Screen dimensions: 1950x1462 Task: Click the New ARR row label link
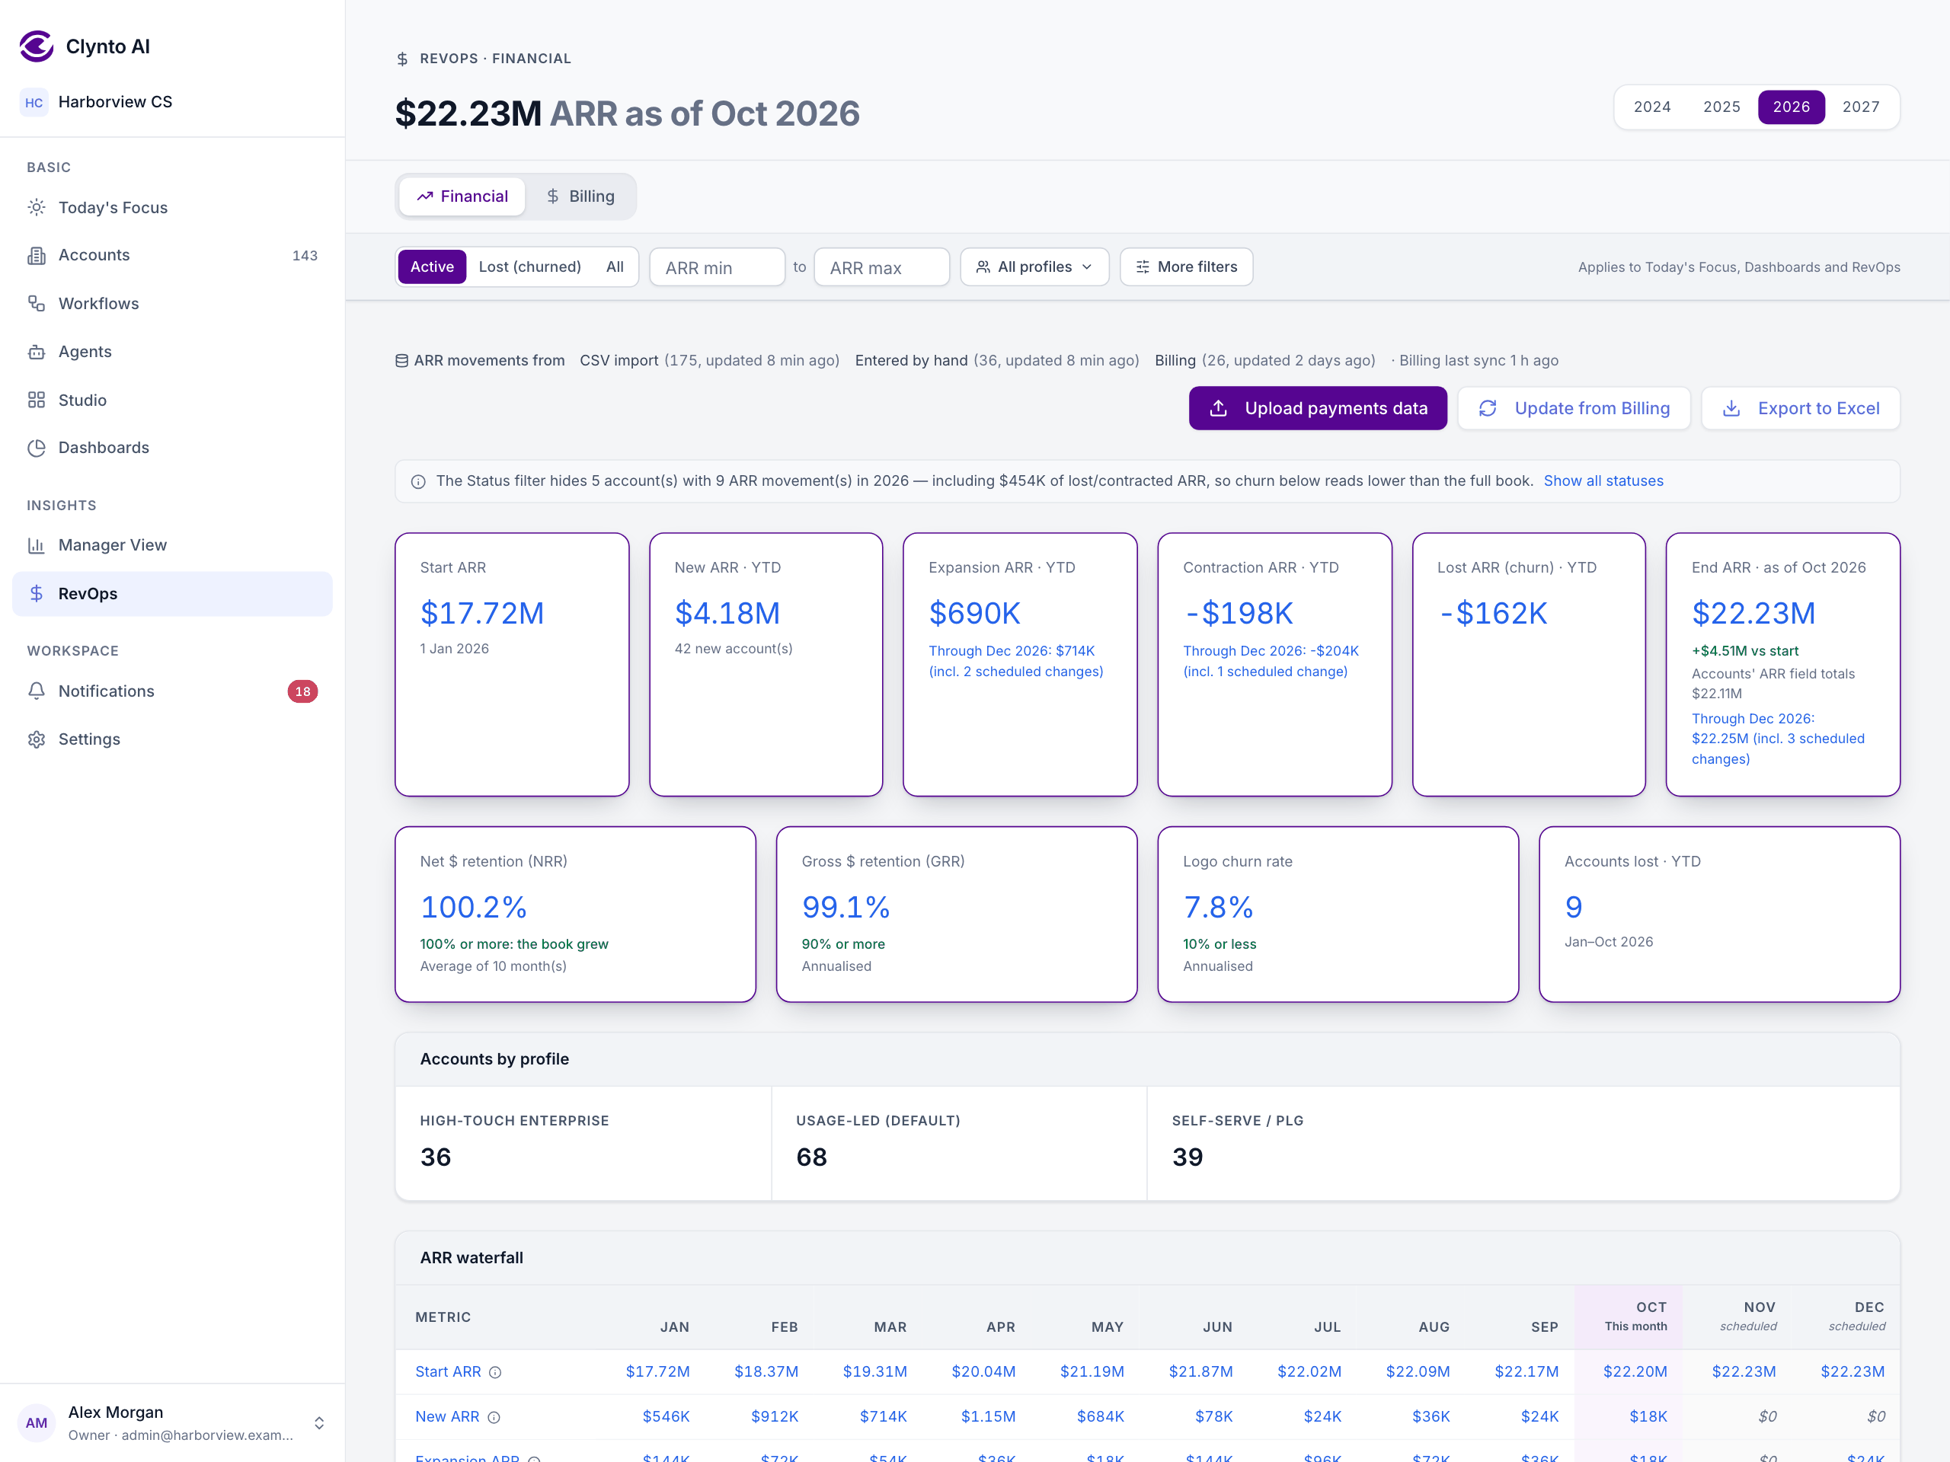(447, 1417)
